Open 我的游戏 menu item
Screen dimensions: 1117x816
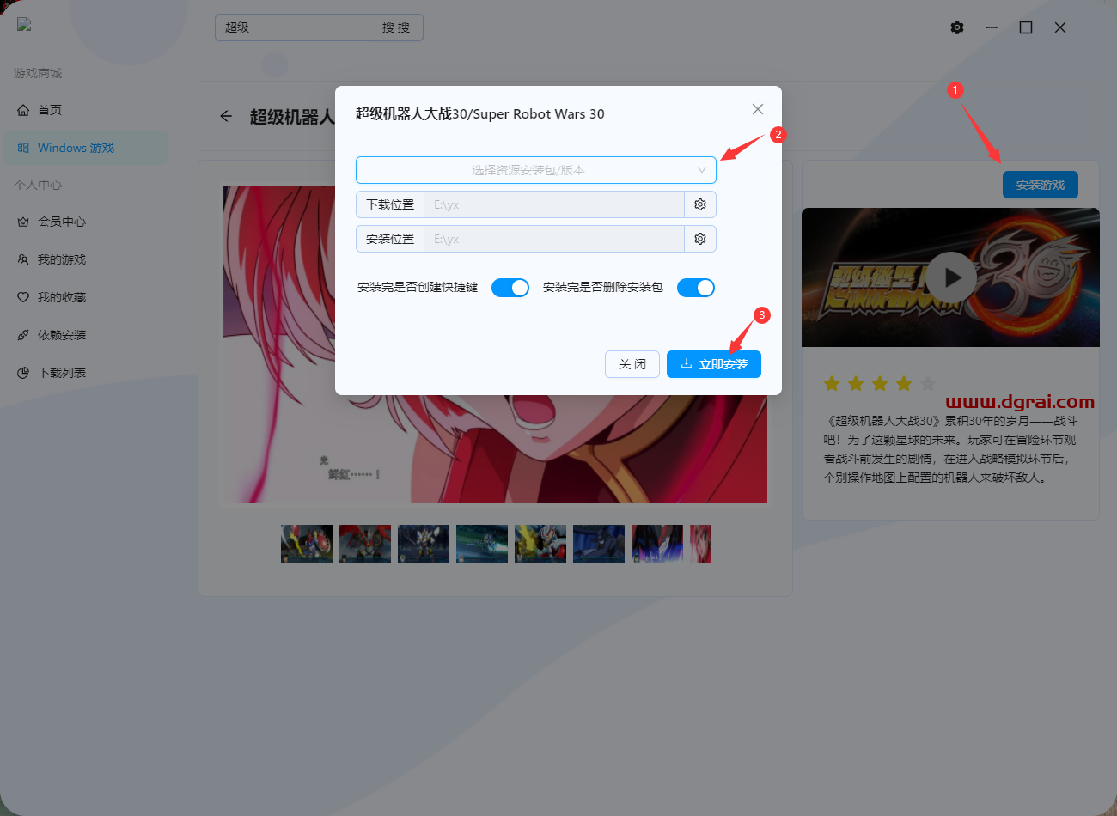point(86,259)
